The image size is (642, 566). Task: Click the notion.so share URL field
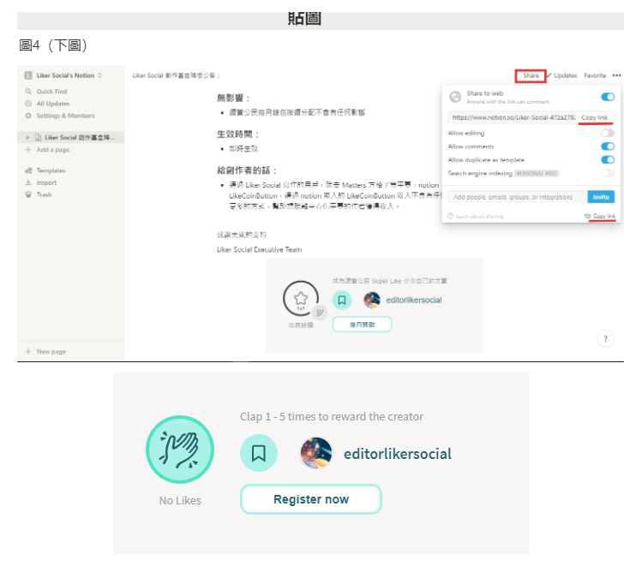pyautogui.click(x=512, y=117)
